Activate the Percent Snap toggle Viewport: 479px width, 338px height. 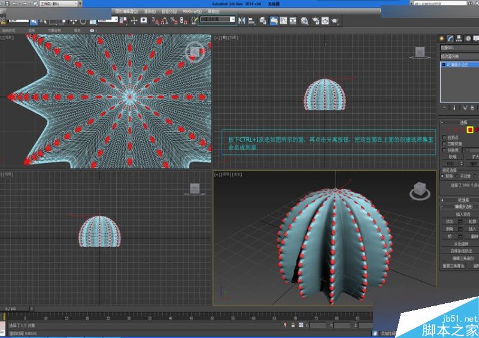pos(174,20)
